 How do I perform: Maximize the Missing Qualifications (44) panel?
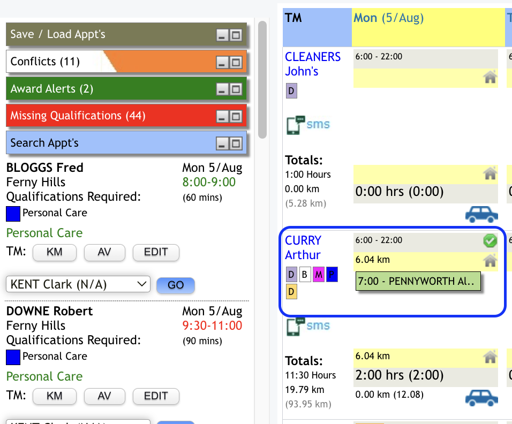(x=236, y=116)
